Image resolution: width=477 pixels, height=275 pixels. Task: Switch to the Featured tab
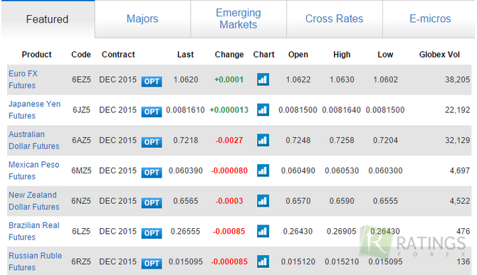coord(48,19)
